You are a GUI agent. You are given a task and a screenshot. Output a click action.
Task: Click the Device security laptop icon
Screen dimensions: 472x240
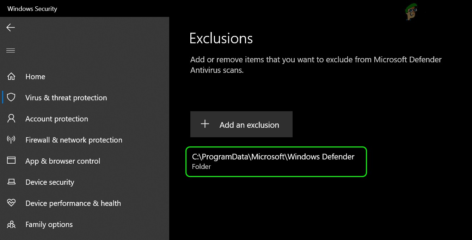point(11,182)
